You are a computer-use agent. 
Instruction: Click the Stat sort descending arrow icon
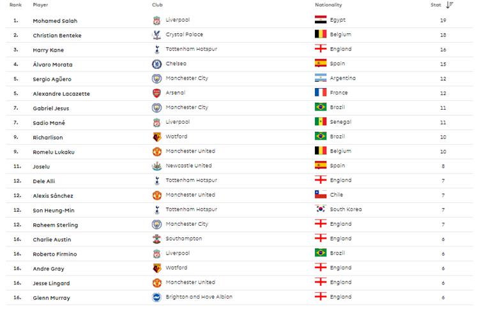[x=450, y=5]
